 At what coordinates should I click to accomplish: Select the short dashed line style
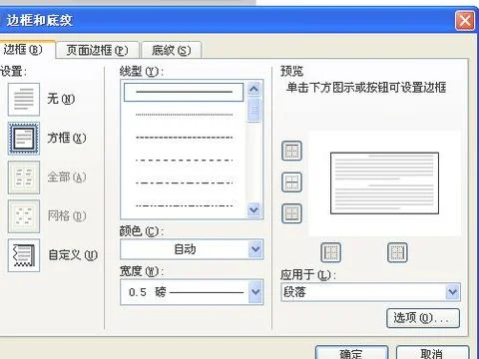(184, 138)
